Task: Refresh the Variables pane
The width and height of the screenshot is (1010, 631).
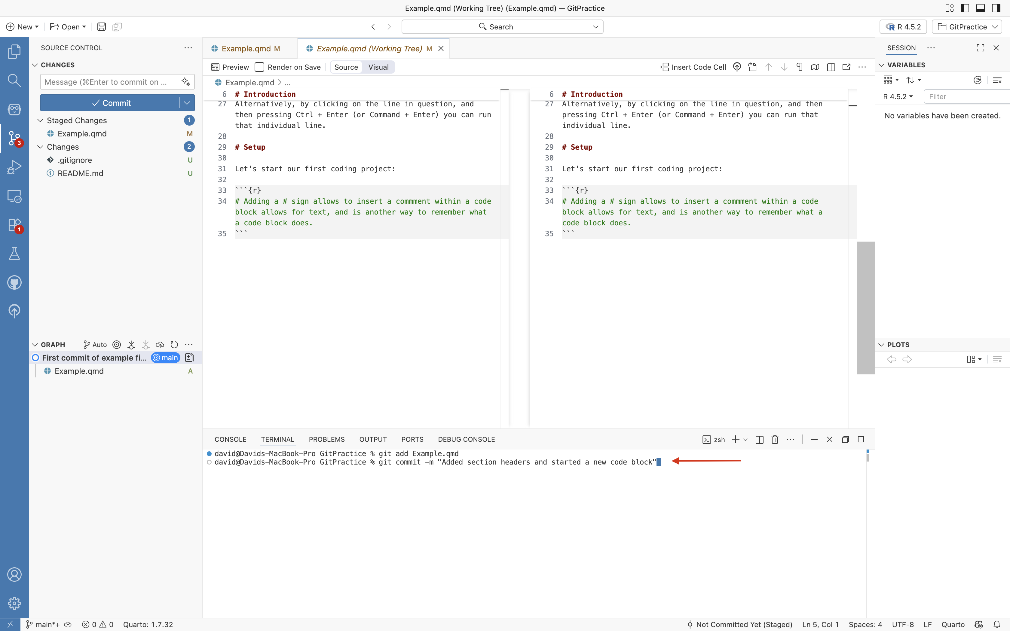Action: 978,80
